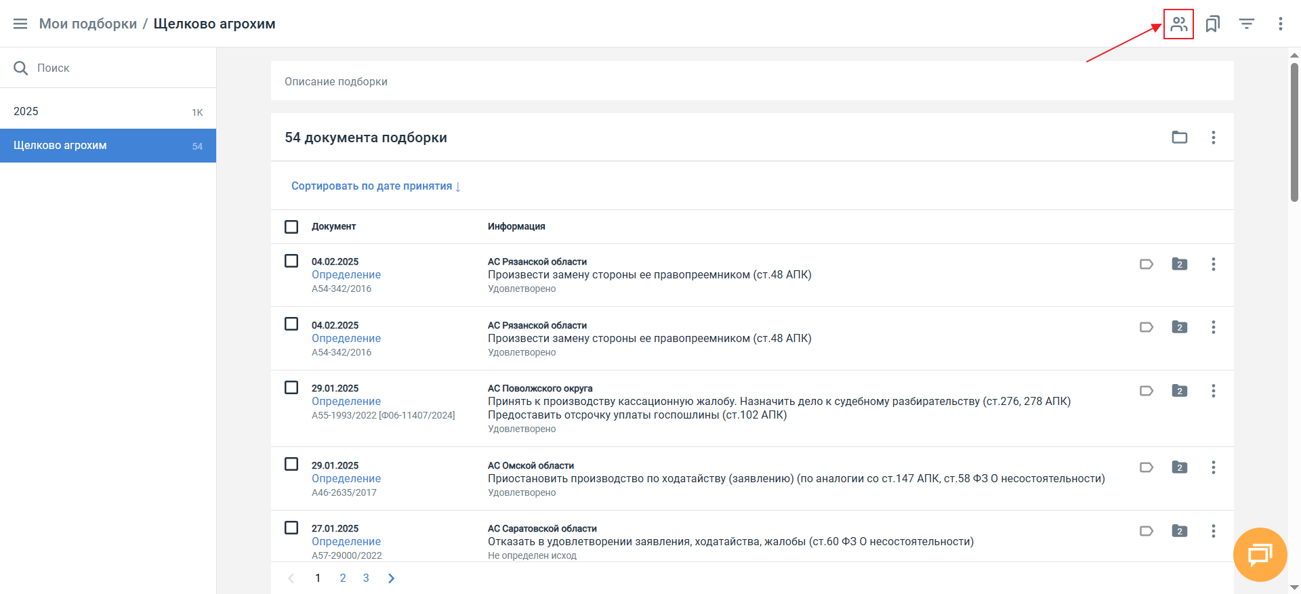Click 'Не определен исход' status text
Screen dimensions: 1301x594
(532, 555)
